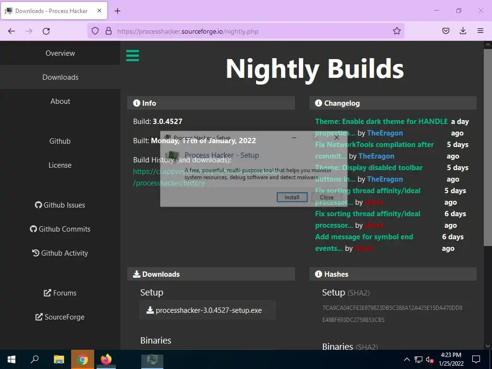Open the Windows Start menu
The width and height of the screenshot is (492, 369).
click(x=12, y=359)
